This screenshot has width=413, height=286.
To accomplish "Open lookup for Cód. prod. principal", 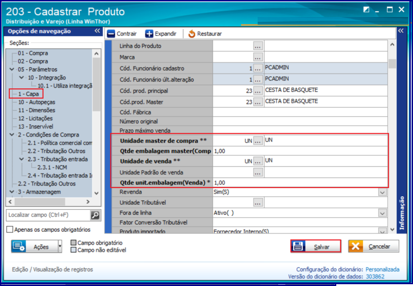I will 258,91.
